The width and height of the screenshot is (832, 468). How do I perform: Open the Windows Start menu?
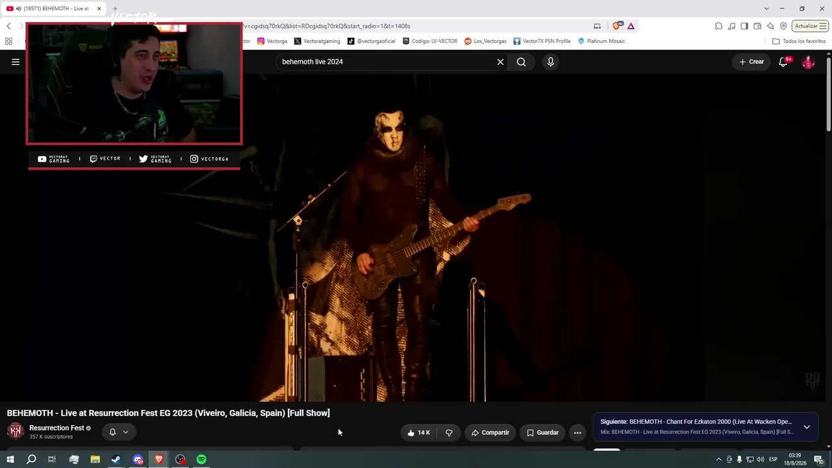(x=10, y=460)
